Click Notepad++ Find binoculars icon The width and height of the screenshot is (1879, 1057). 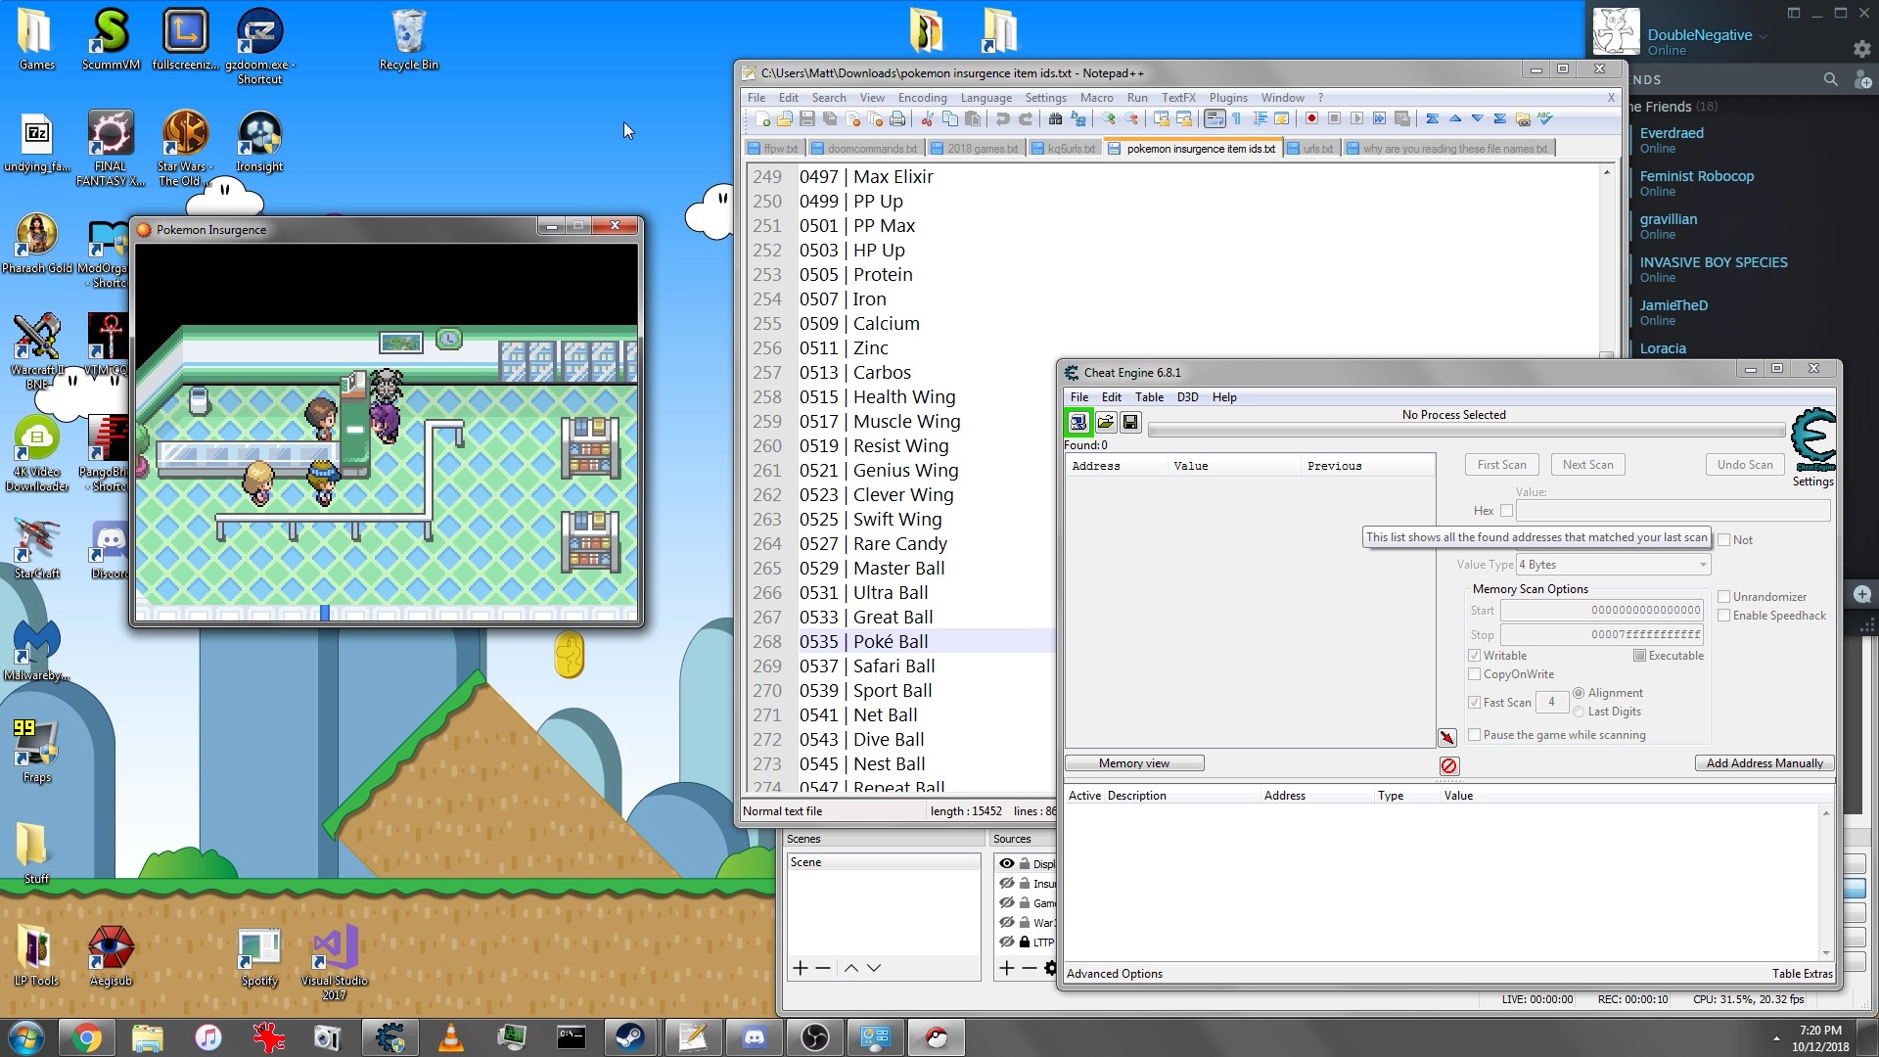pyautogui.click(x=1055, y=118)
